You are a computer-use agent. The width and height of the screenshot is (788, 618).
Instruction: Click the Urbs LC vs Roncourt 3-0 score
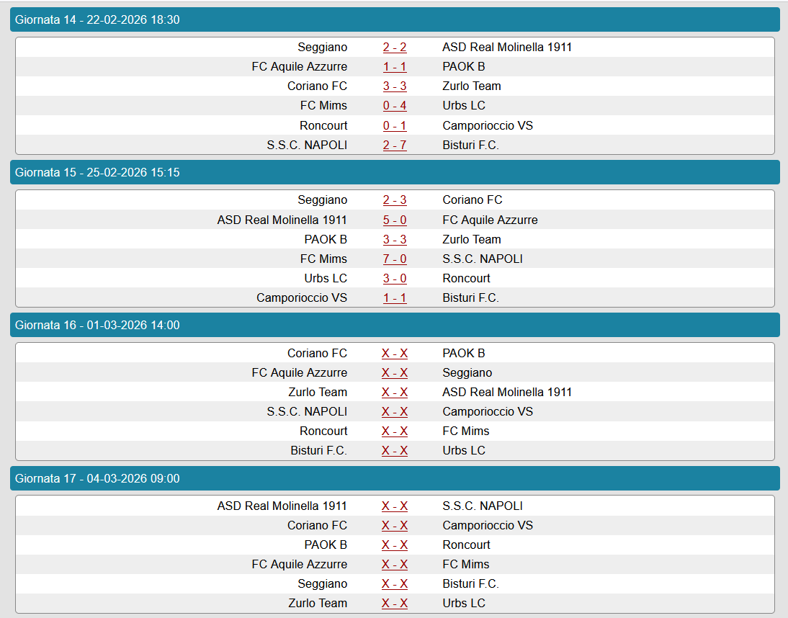point(395,279)
